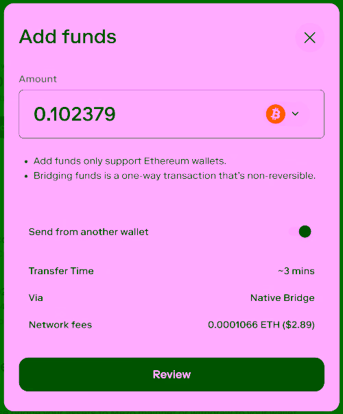Screen dimensions: 343x414
Task: Expand the token selector chevron
Action: tap(295, 114)
